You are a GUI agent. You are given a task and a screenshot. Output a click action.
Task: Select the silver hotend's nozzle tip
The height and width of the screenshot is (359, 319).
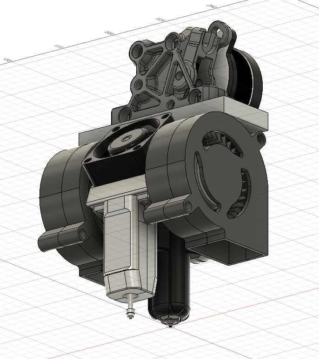(x=131, y=314)
